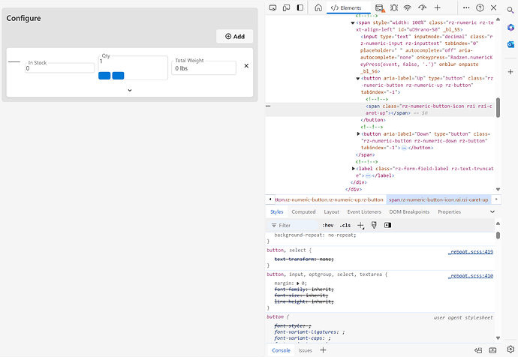Open the Outlook icon in browser sidebar
The image size is (518, 357).
click(510, 44)
